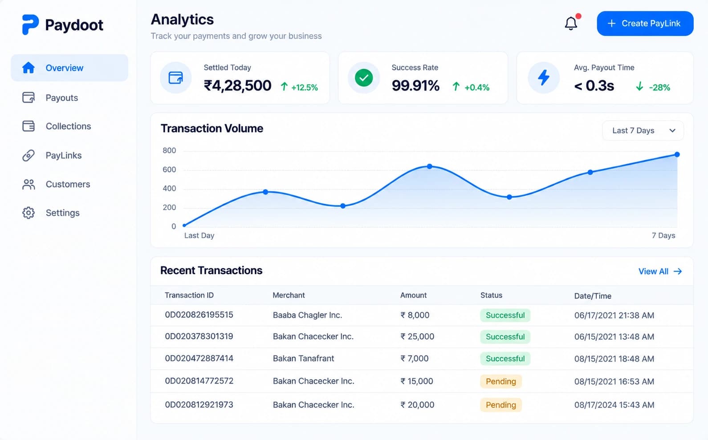Open the notifications bell
Screen dimensions: 708x440
click(571, 23)
